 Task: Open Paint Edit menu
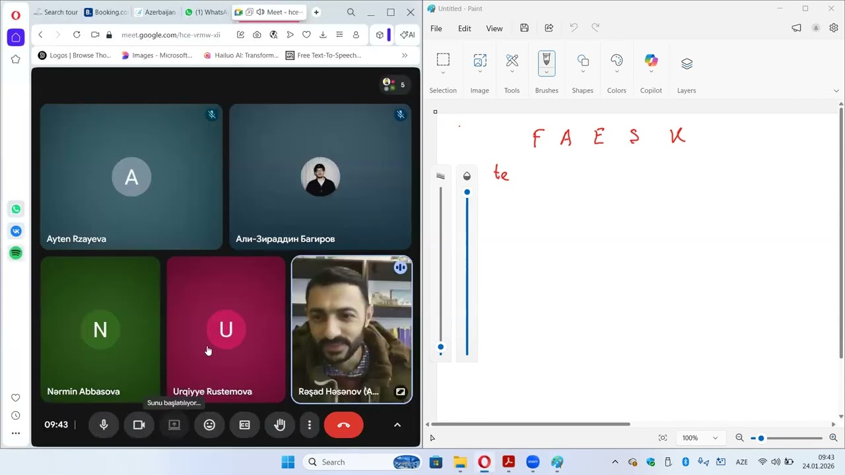tap(465, 28)
